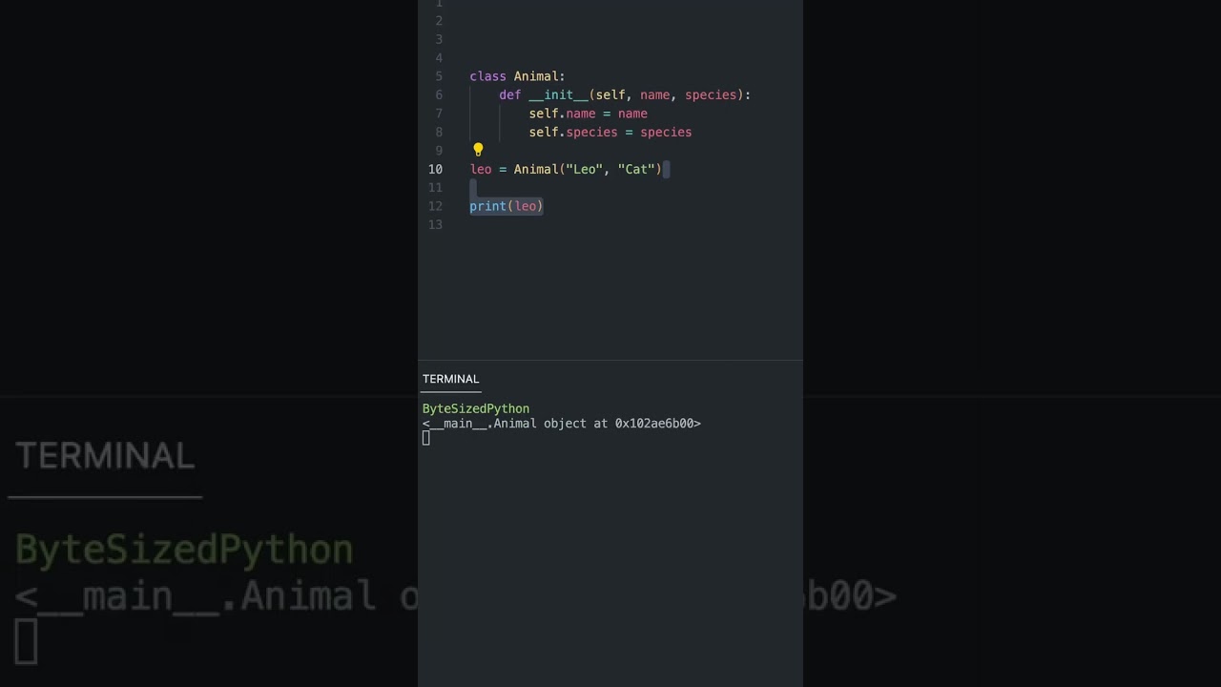Click the terminal cursor block
Screen dimensions: 1221x687
pos(426,438)
